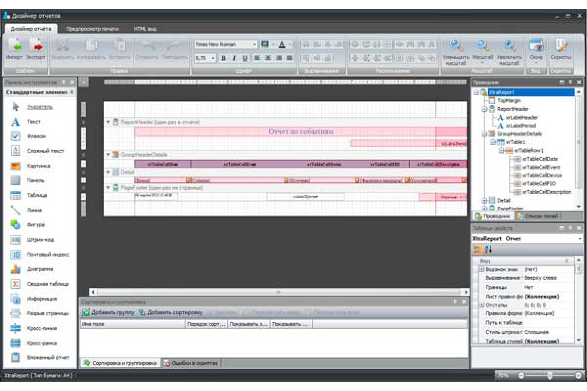Expand the Отступы property
587x391 pixels.
pos(481,305)
